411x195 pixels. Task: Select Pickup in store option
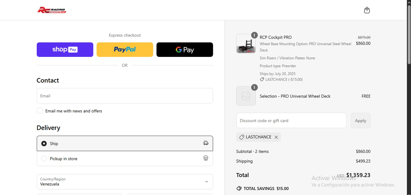coord(44,159)
